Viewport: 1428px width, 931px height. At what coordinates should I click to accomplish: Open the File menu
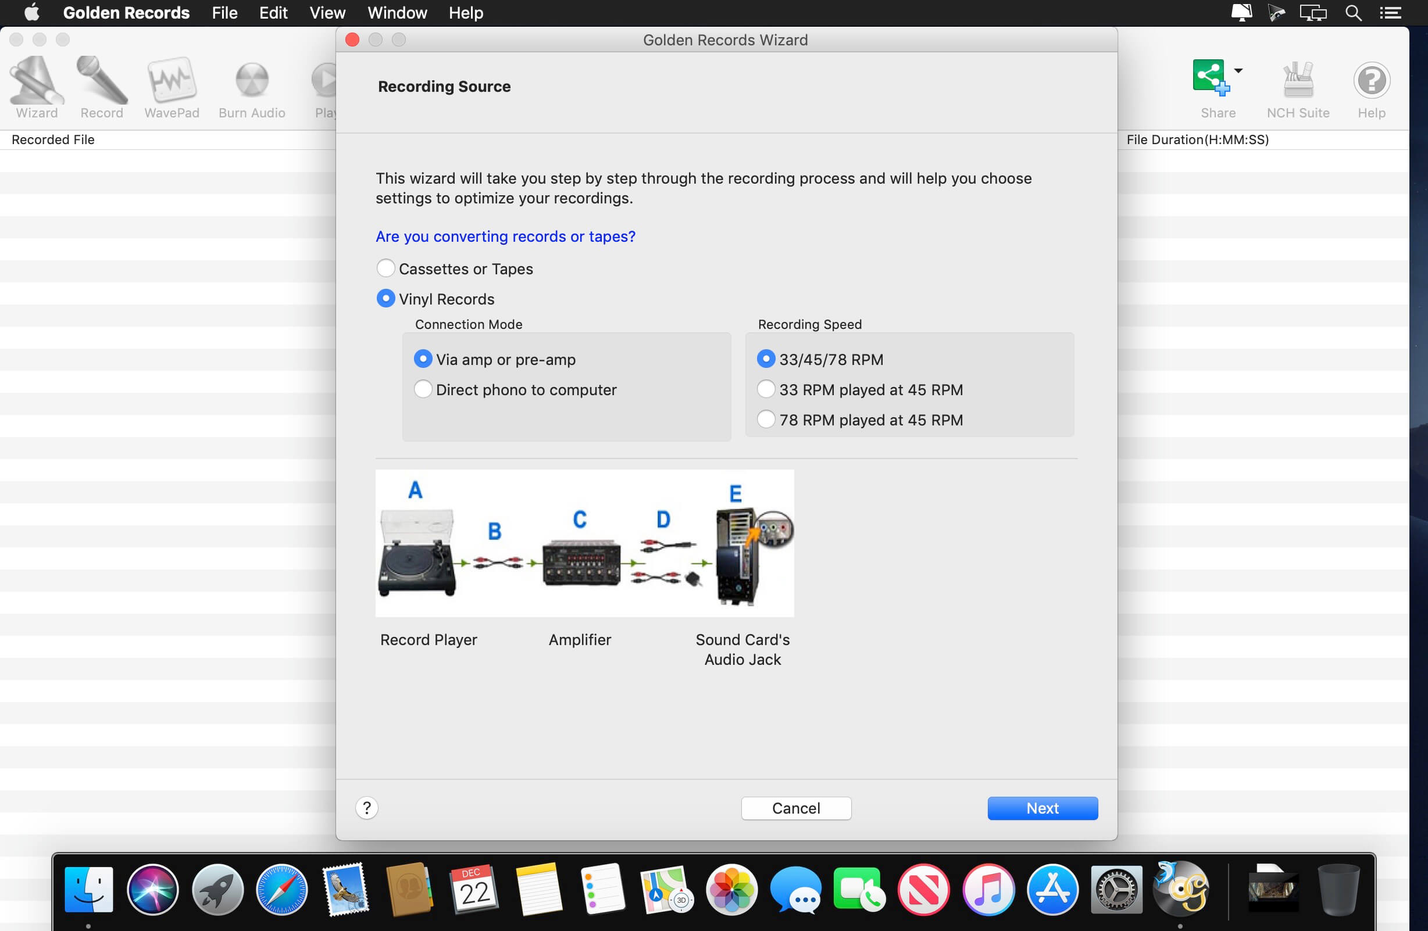224,13
